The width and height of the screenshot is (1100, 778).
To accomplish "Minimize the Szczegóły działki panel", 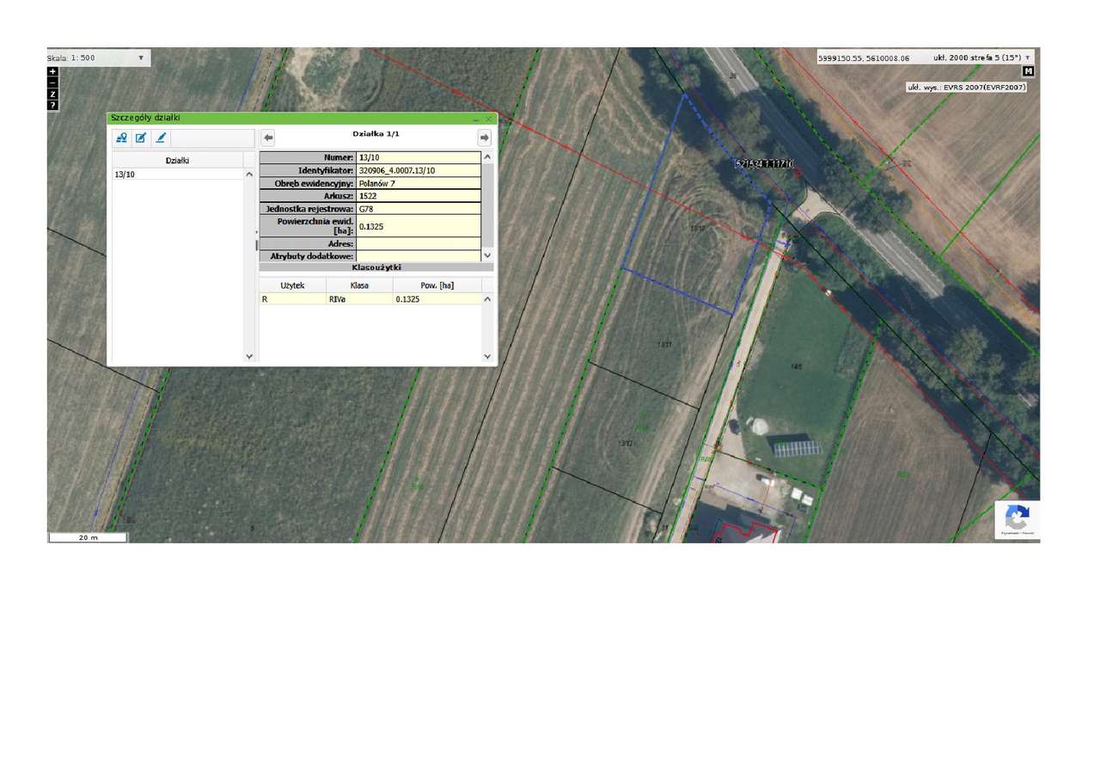I will (476, 119).
